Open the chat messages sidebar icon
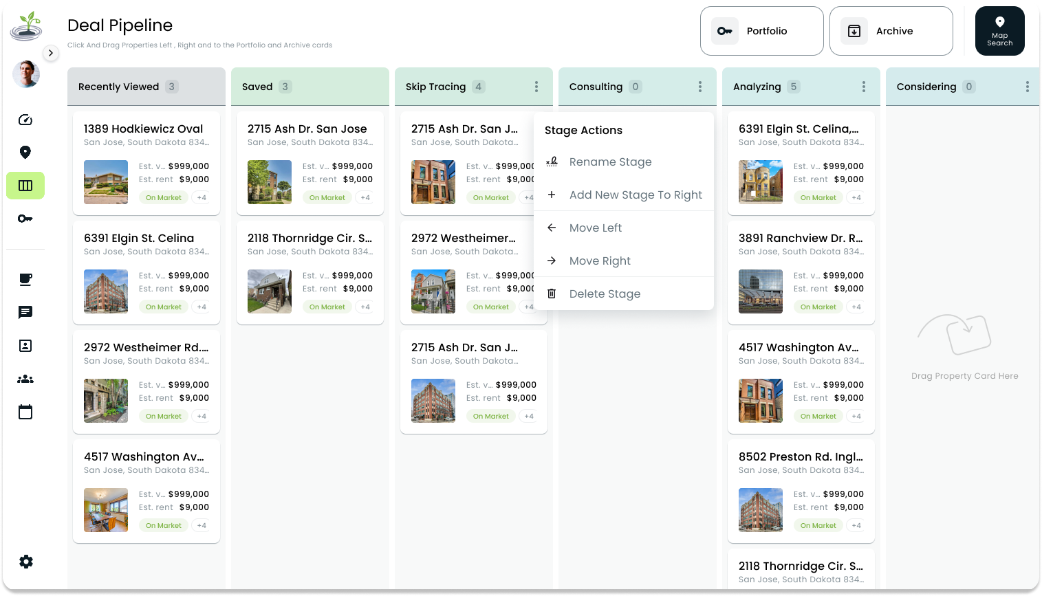The width and height of the screenshot is (1042, 596). click(x=25, y=312)
